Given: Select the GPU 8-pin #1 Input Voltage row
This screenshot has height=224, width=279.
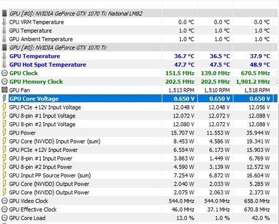Looking at the screenshot, I should tap(139, 116).
